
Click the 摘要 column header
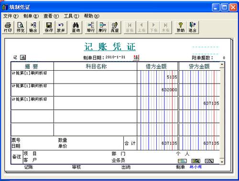pos(32,66)
